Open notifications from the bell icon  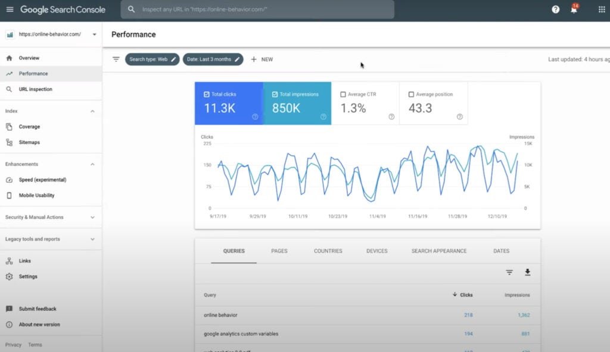(574, 10)
